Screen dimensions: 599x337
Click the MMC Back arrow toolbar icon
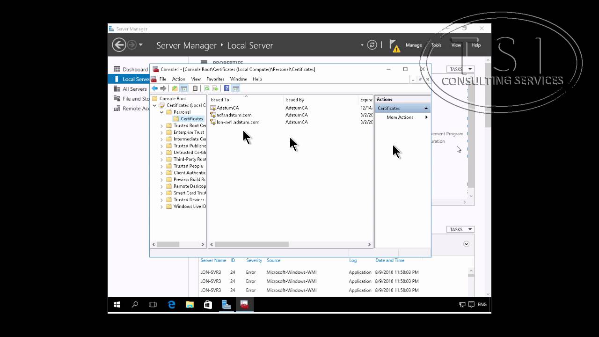coord(154,88)
